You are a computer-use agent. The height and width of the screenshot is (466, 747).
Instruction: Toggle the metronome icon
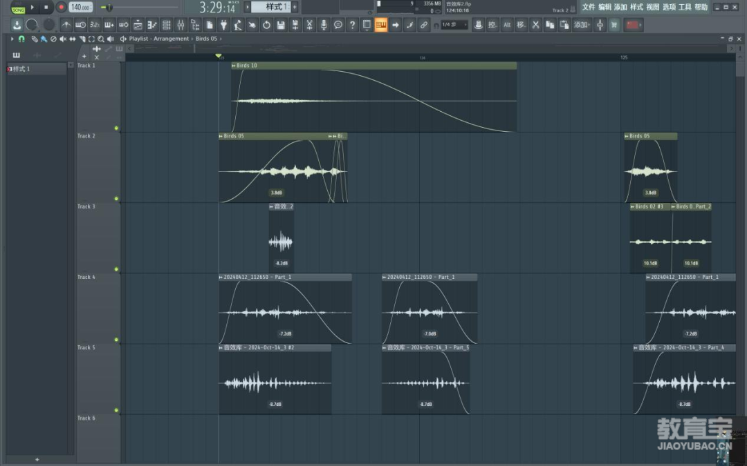click(x=66, y=25)
